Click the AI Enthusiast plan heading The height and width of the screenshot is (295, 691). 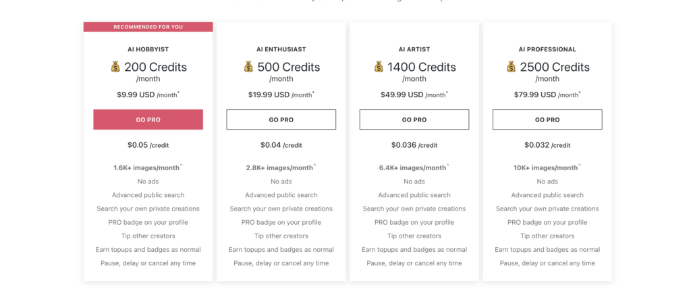(281, 49)
